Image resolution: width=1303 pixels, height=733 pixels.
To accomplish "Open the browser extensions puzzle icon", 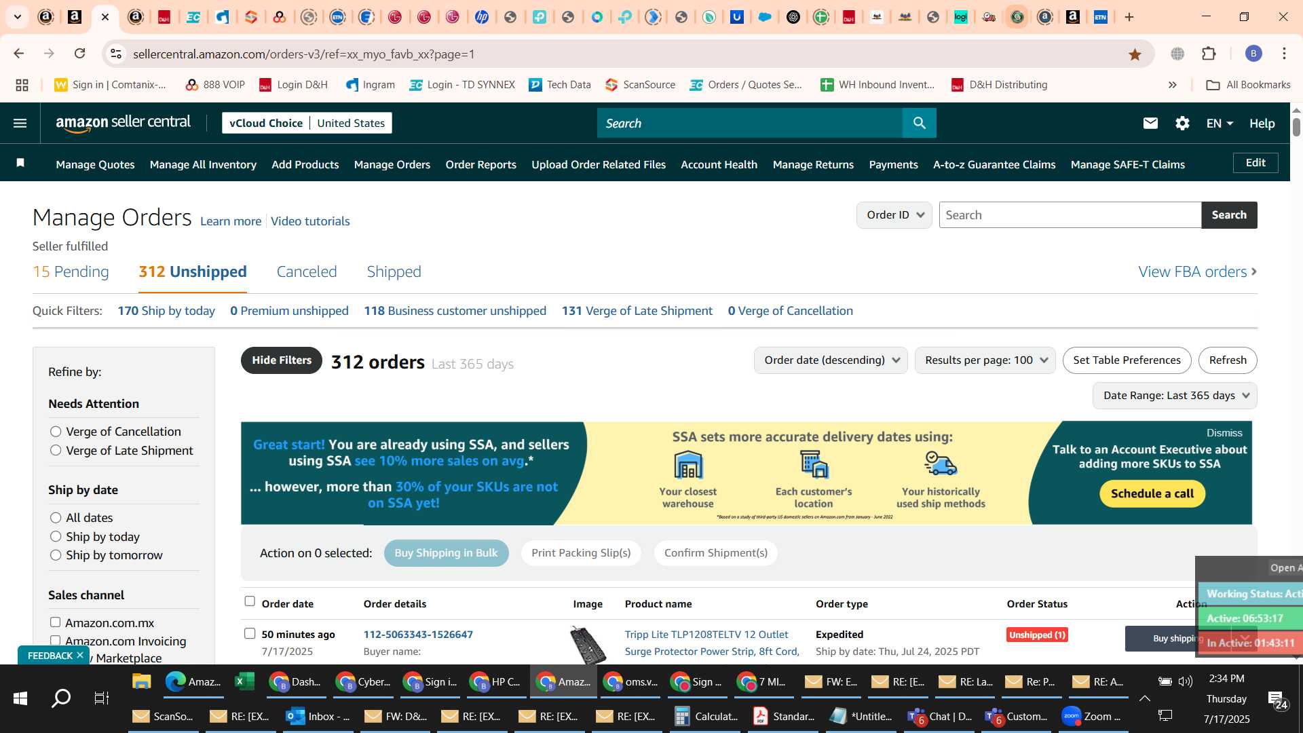I will 1209,54.
